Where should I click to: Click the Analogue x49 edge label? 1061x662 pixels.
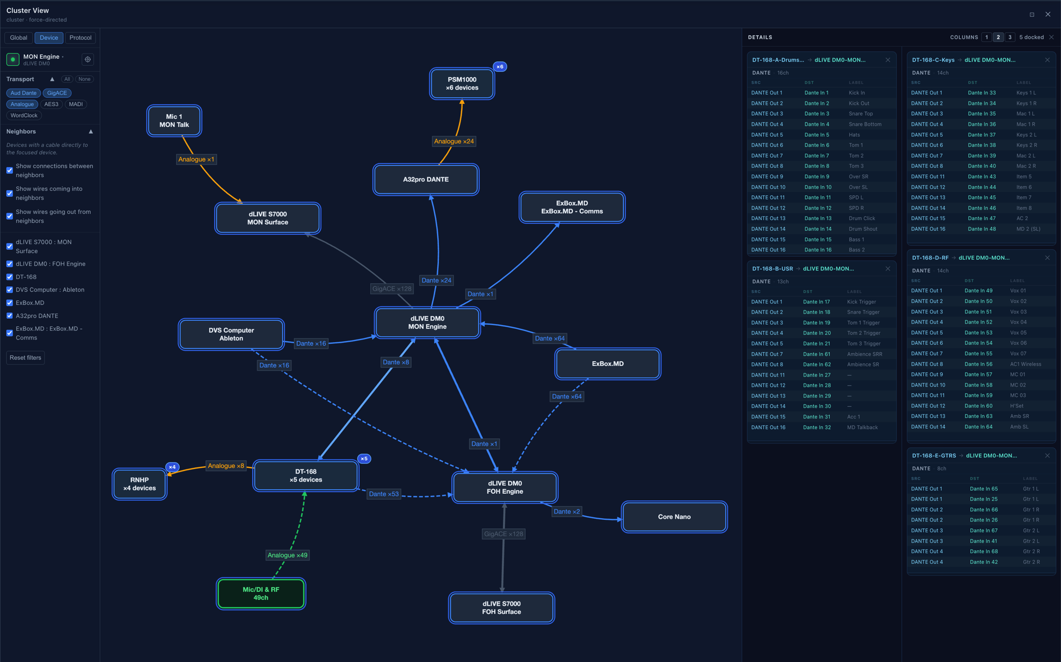[288, 555]
